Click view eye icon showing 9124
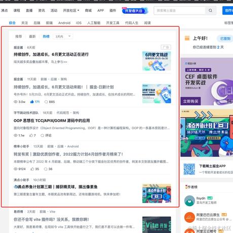233x233 pixels. click(16, 169)
